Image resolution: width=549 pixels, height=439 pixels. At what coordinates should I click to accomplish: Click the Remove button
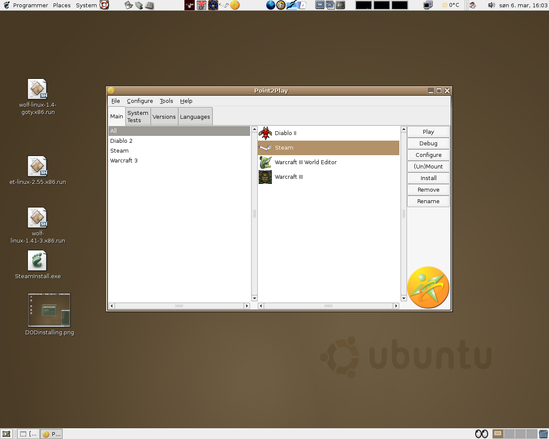coord(428,189)
